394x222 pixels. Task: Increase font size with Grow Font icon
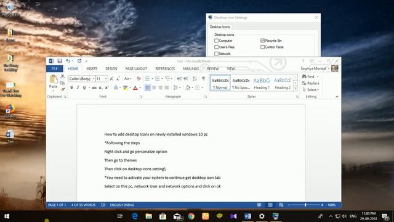(x=111, y=79)
